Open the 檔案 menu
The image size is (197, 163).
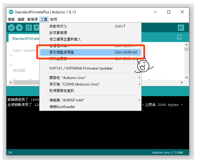click(11, 19)
